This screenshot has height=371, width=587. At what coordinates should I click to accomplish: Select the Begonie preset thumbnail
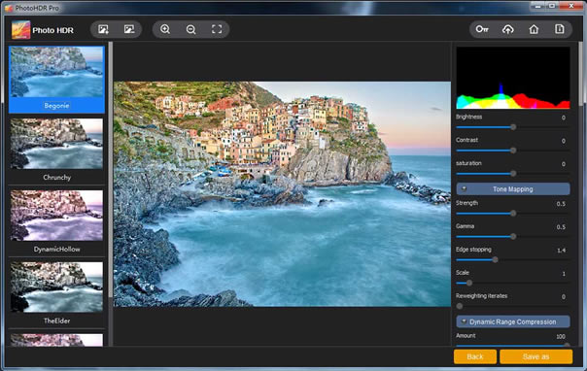tap(56, 80)
